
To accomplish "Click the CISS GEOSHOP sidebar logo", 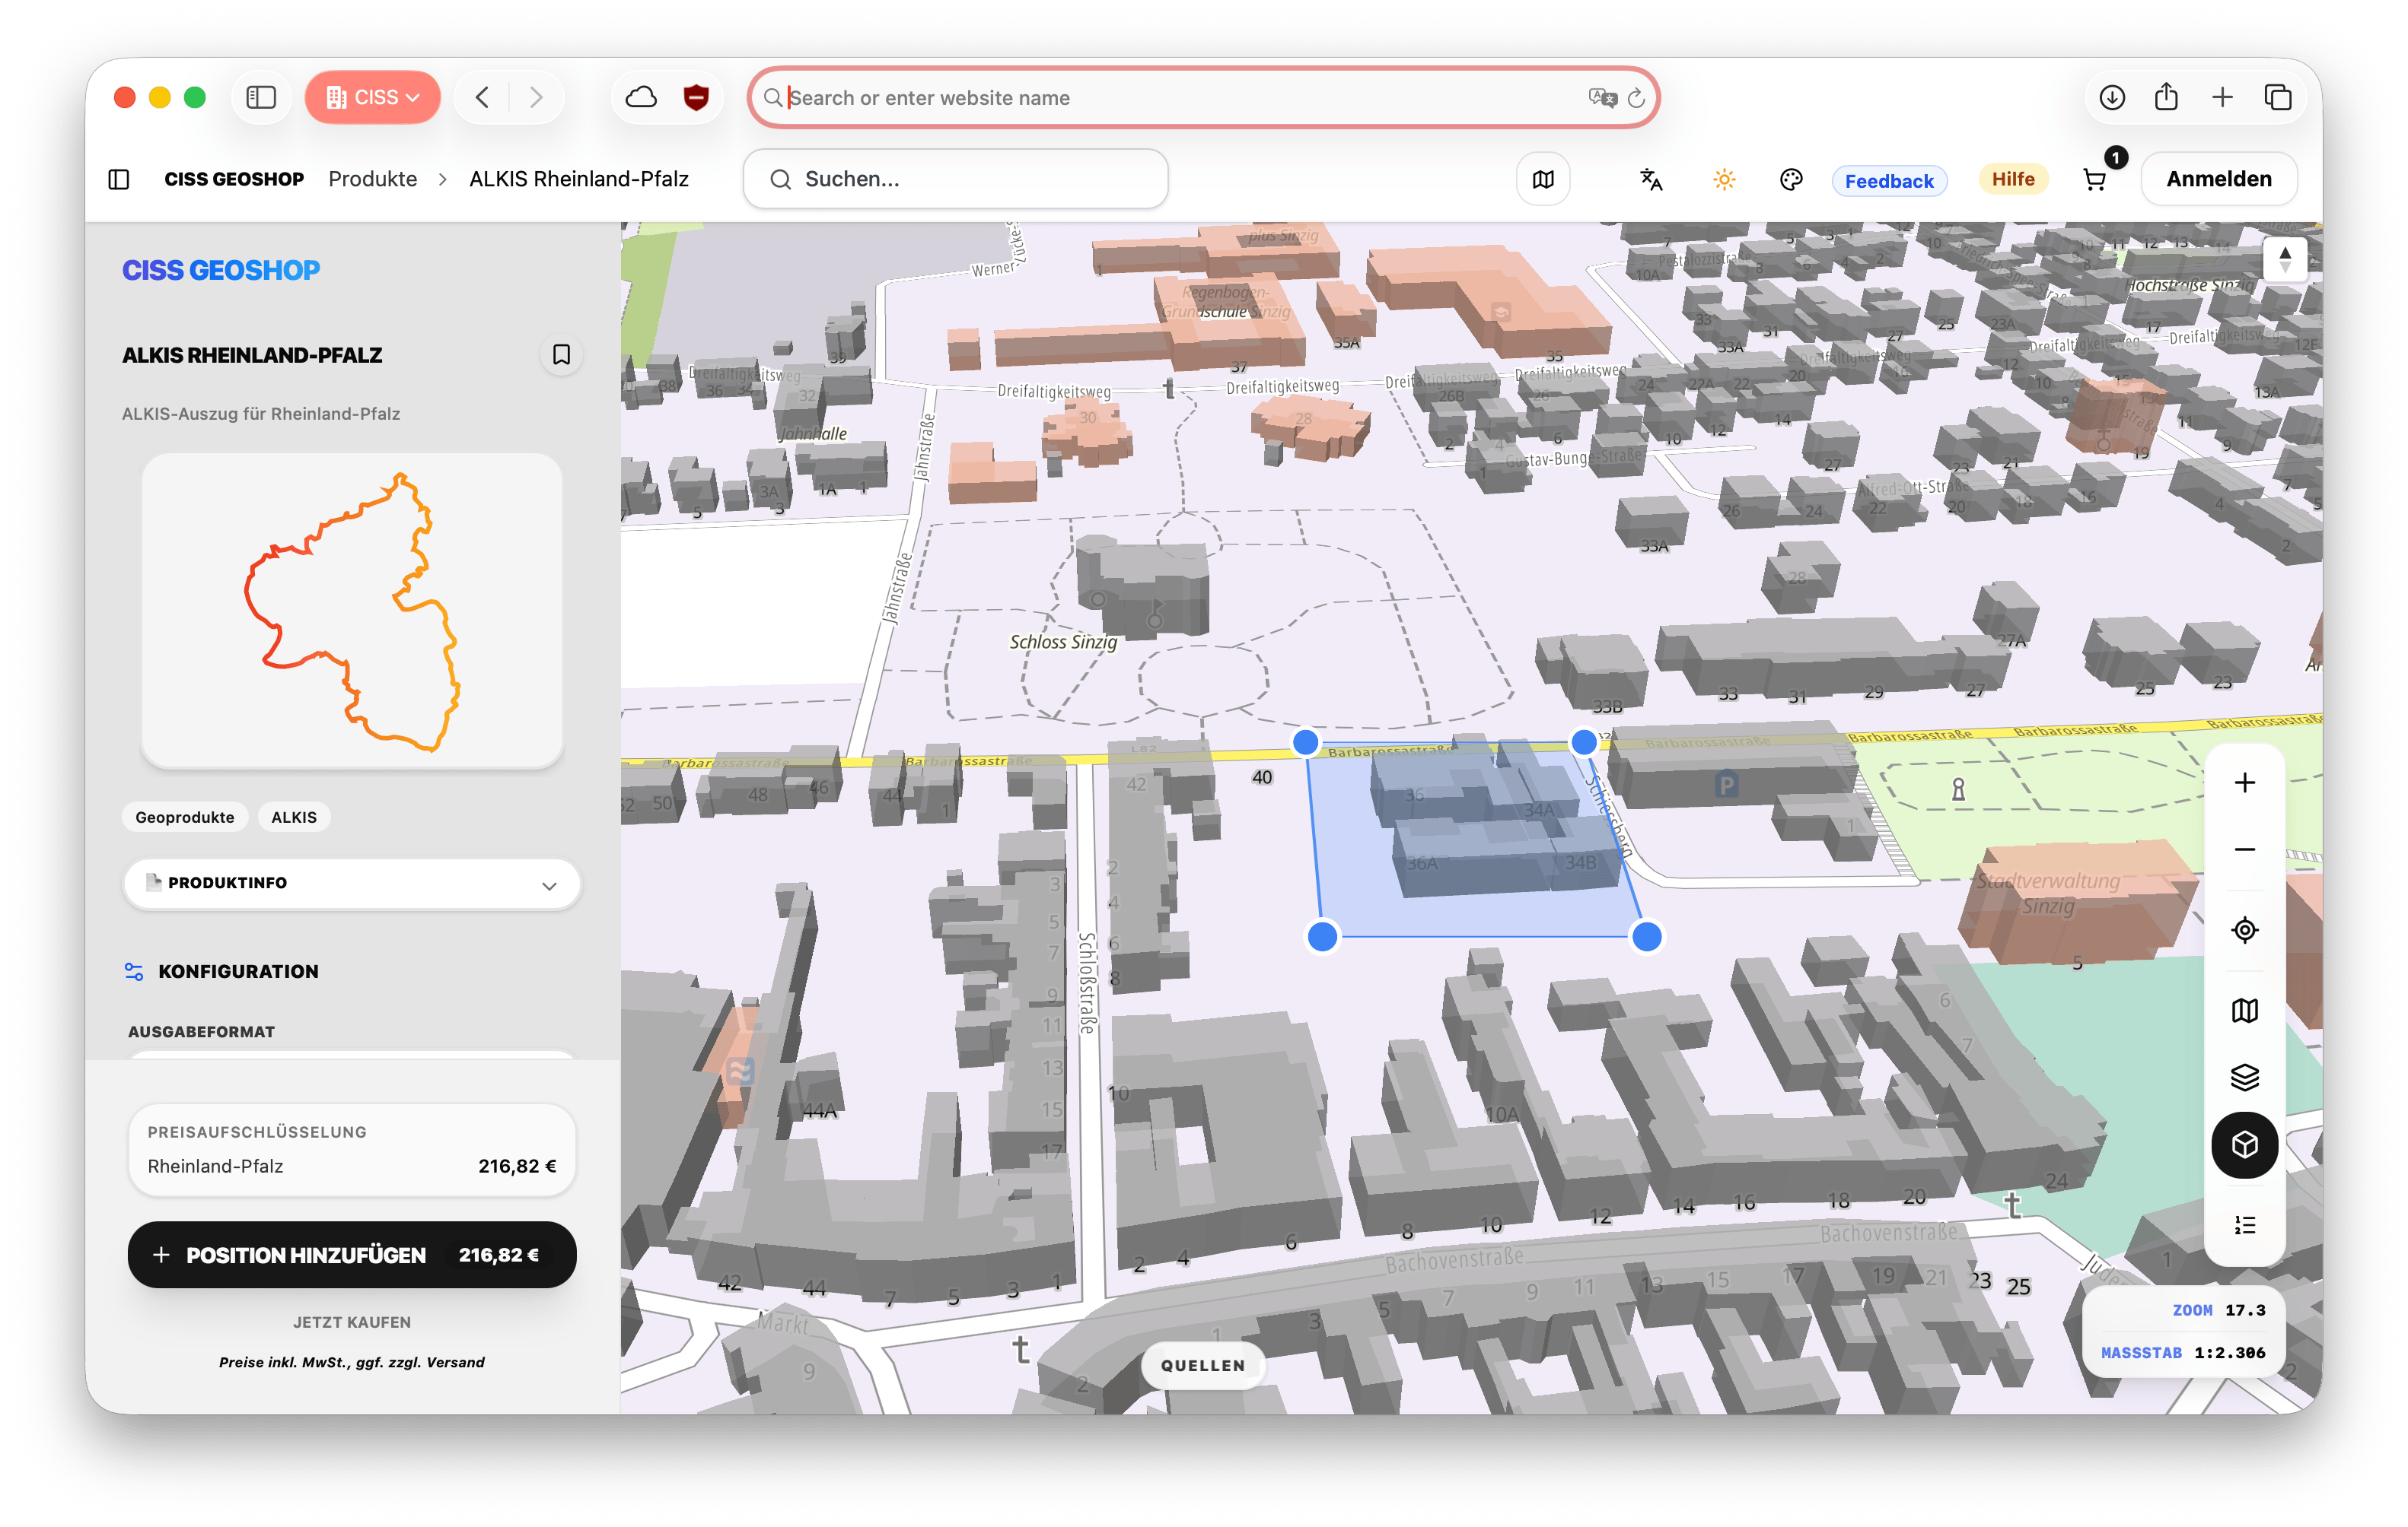I will click(x=221, y=270).
